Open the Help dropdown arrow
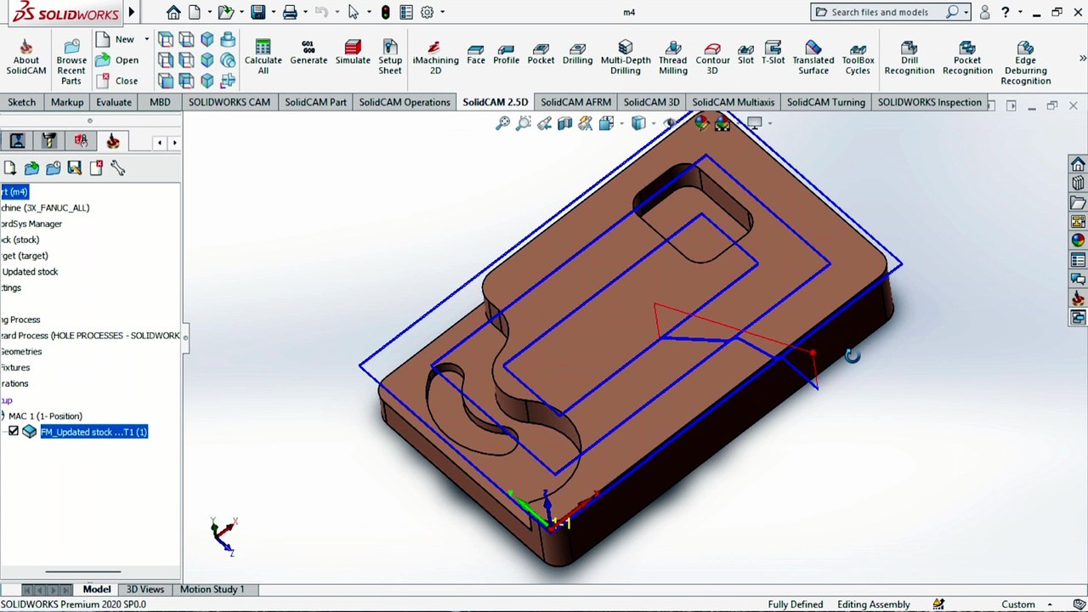1088x612 pixels. point(1020,12)
